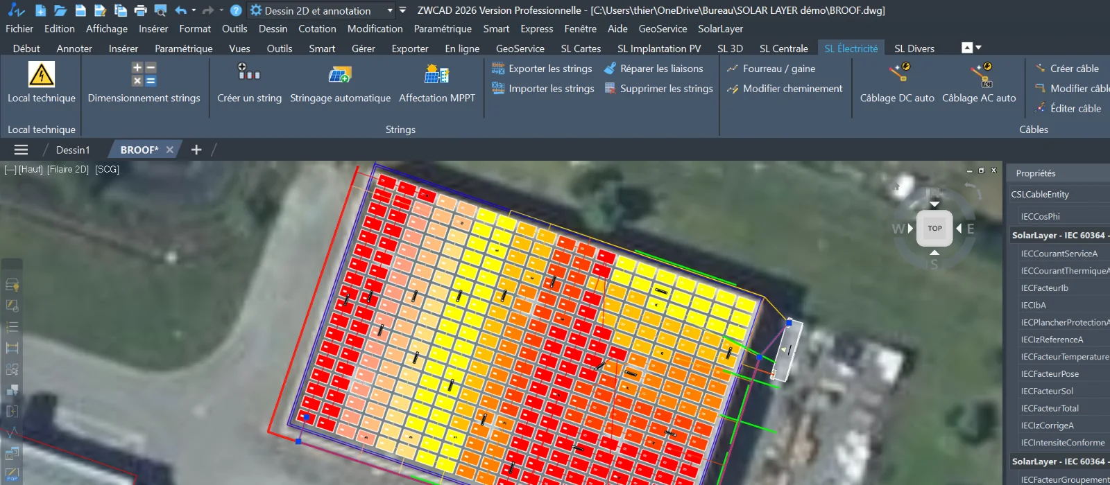This screenshot has width=1110, height=485.
Task: Click the TOP face of the view cube
Action: tap(934, 228)
